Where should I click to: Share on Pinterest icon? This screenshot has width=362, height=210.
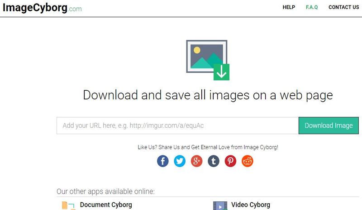(x=230, y=161)
